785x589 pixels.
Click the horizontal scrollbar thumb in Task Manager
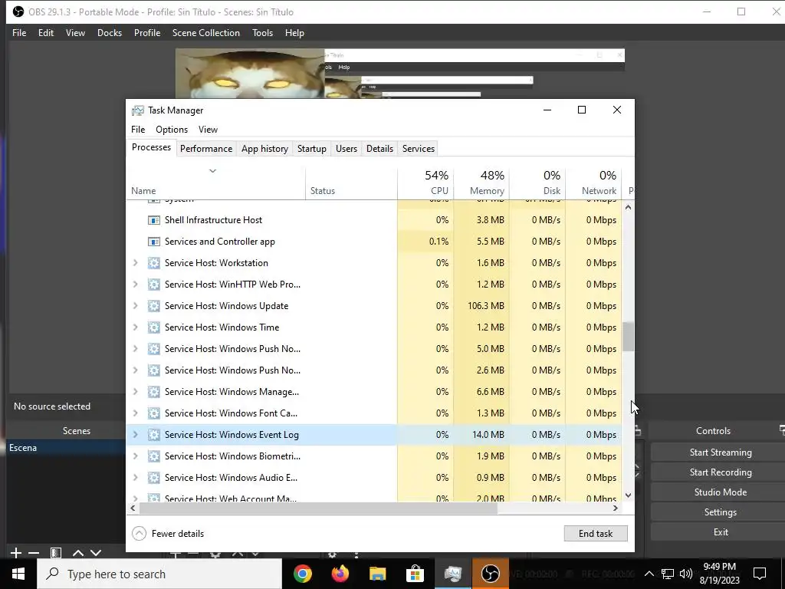[x=318, y=508]
